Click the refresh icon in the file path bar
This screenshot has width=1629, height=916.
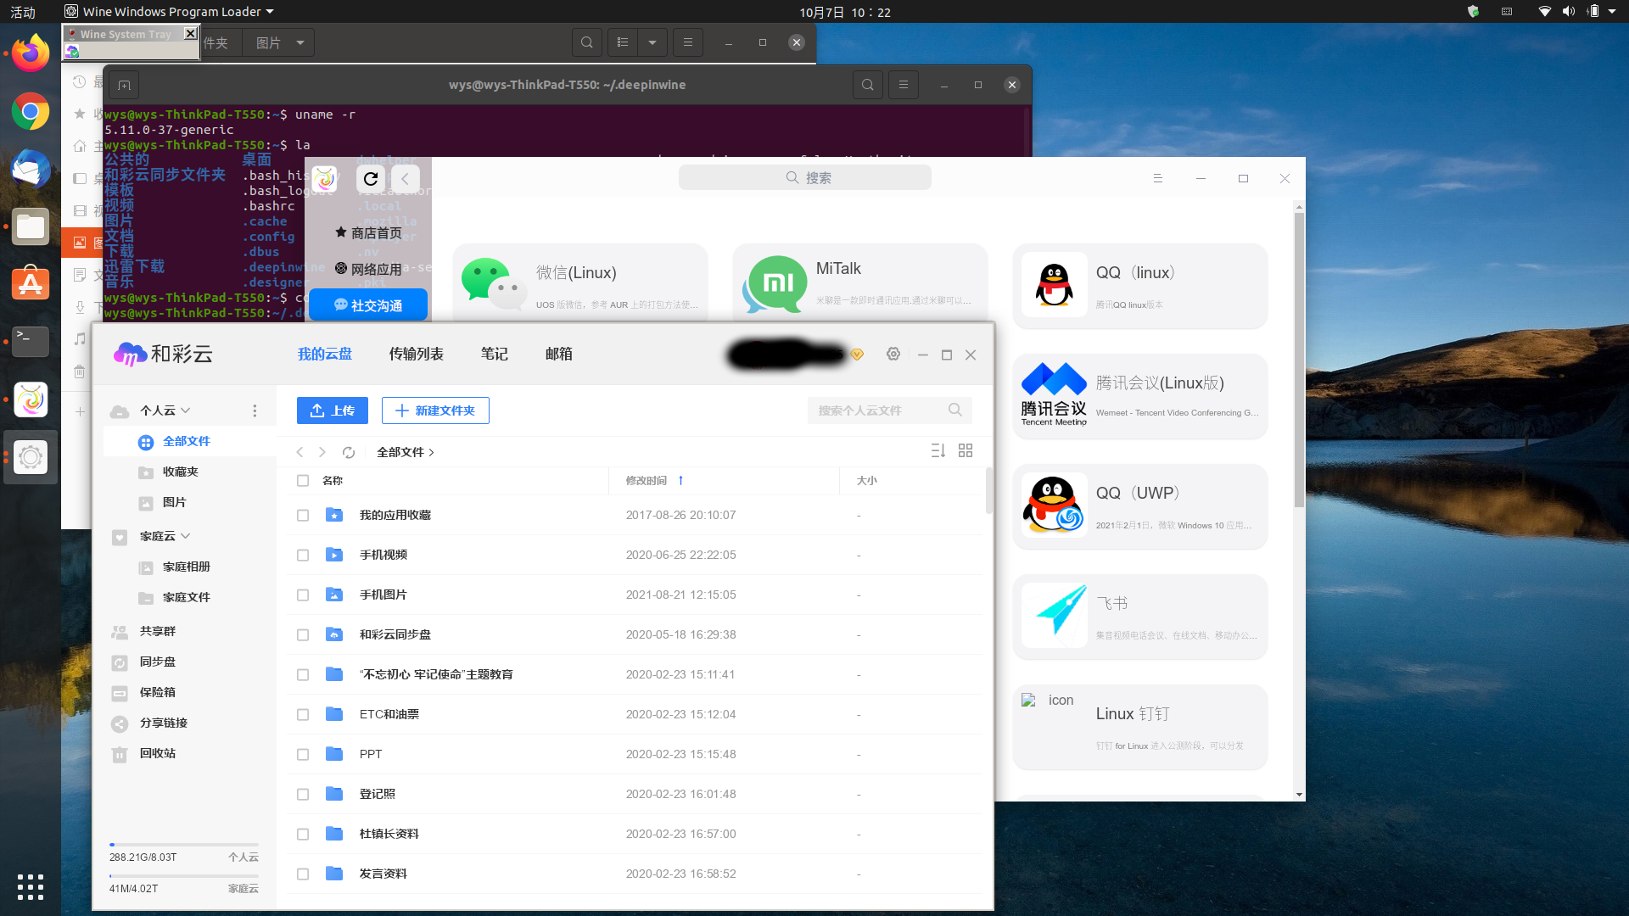coord(349,452)
